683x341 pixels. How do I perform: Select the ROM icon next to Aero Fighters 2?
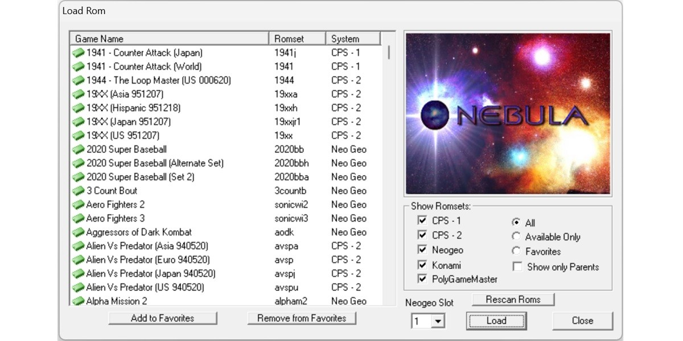(x=79, y=204)
